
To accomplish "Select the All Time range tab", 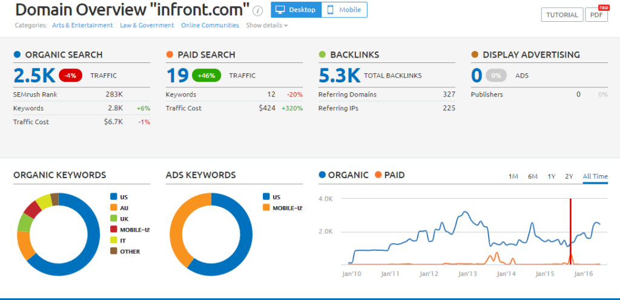I will point(595,176).
